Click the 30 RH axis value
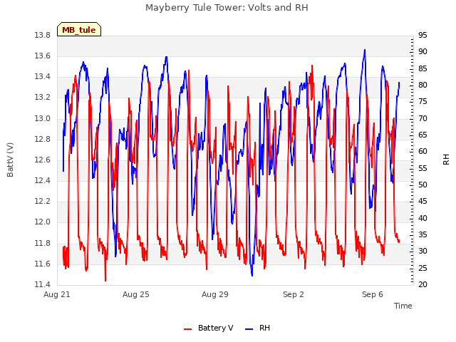Screen dimensions: 456x342 point(423,252)
